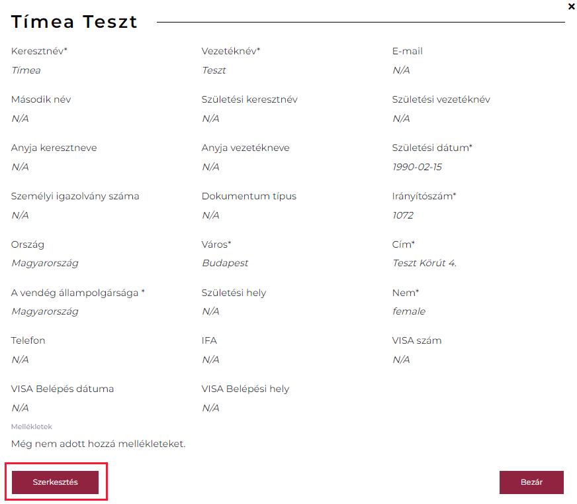
Task: Click the birth date value 1990-02-15
Action: coord(417,167)
